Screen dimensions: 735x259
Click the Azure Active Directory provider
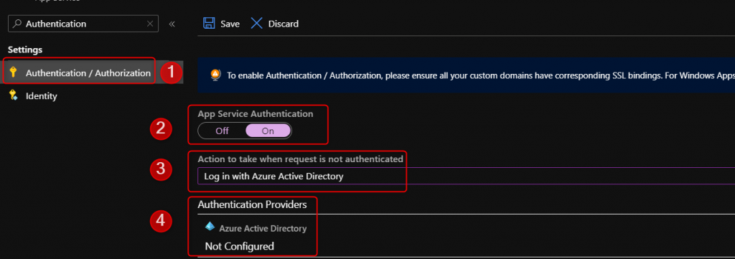point(263,229)
